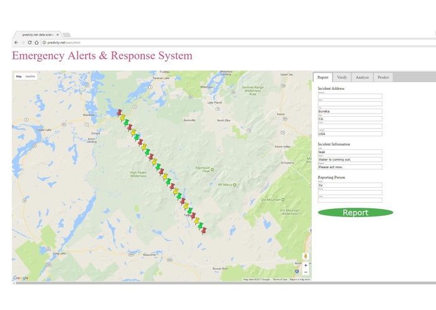Click the empty field directly above Eureka
The height and width of the screenshot is (310, 436).
click(x=350, y=104)
